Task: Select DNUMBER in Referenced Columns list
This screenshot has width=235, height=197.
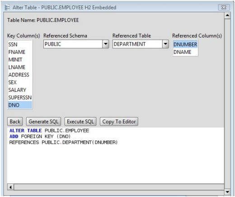Action: (x=185, y=44)
